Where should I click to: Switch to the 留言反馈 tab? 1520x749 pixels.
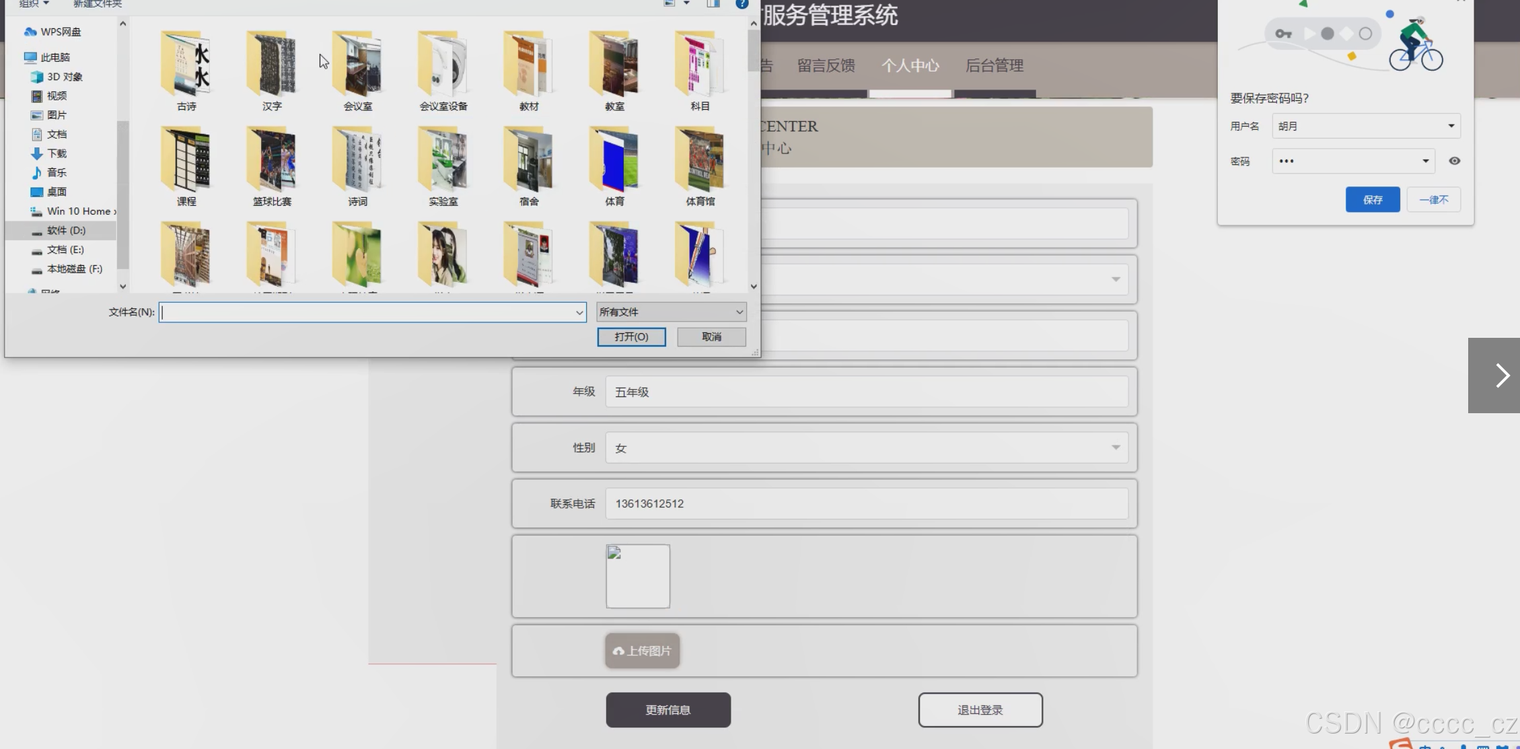(826, 65)
